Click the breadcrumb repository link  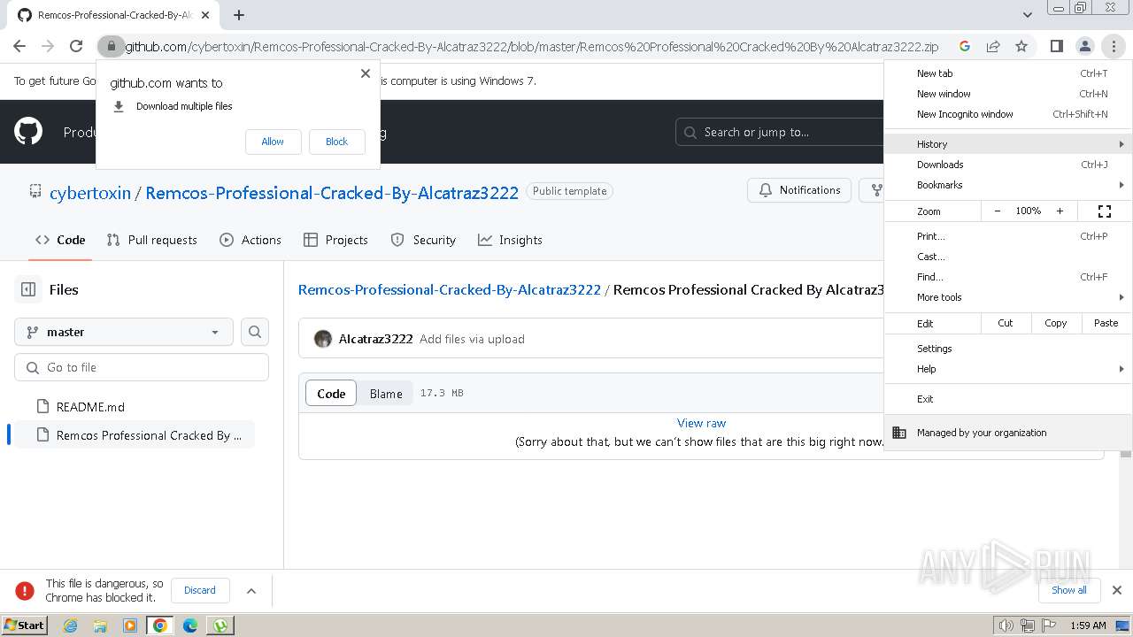[x=450, y=289]
